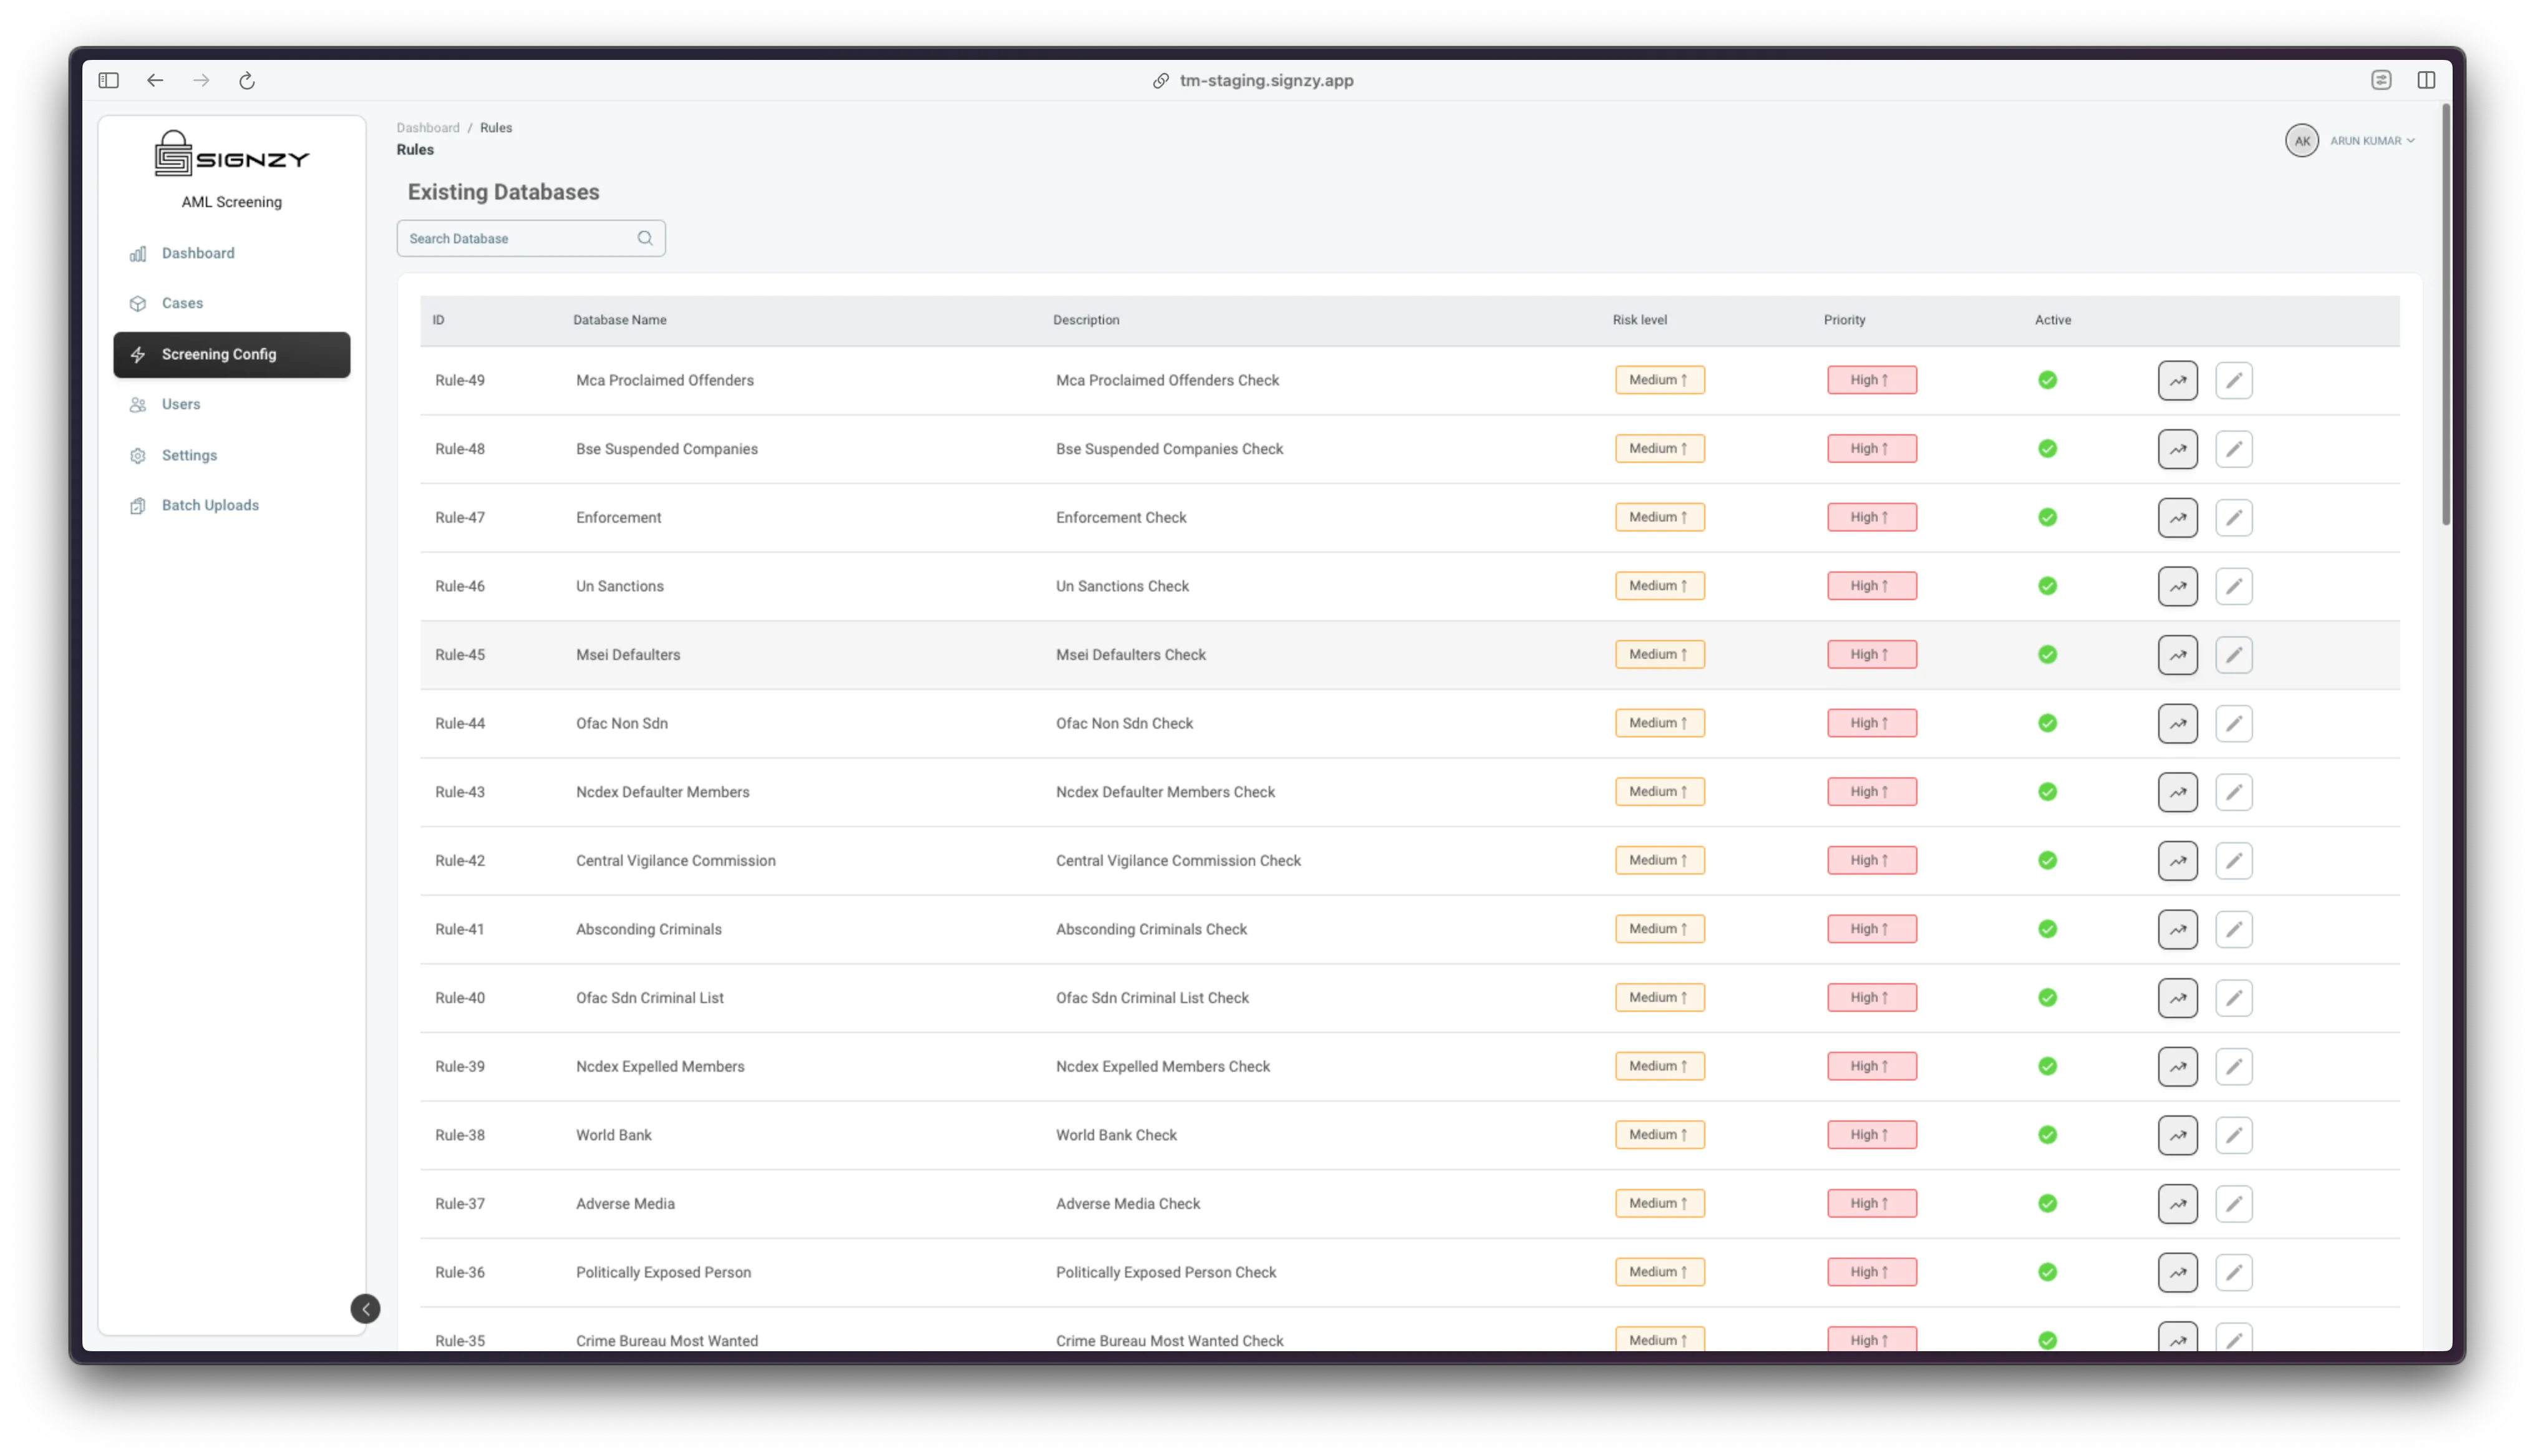Open trend chart for Msei Defaulters row
The width and height of the screenshot is (2535, 1456).
(x=2177, y=655)
